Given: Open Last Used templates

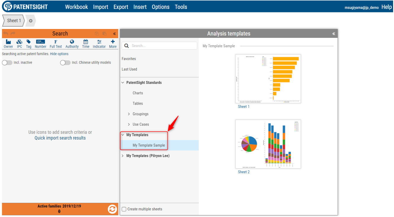Looking at the screenshot, I should [x=129, y=69].
